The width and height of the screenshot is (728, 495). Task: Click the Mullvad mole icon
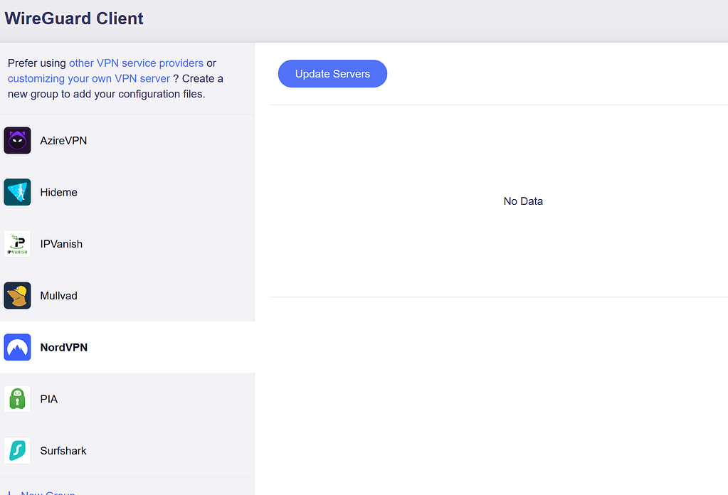coord(17,296)
